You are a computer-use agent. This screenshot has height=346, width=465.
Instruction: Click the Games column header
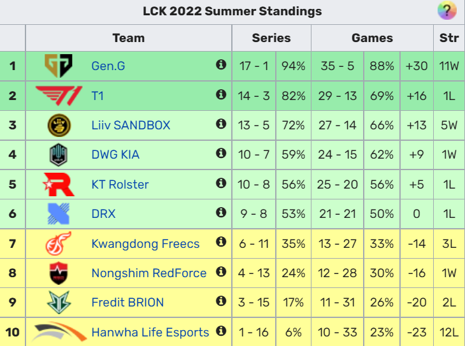(372, 38)
